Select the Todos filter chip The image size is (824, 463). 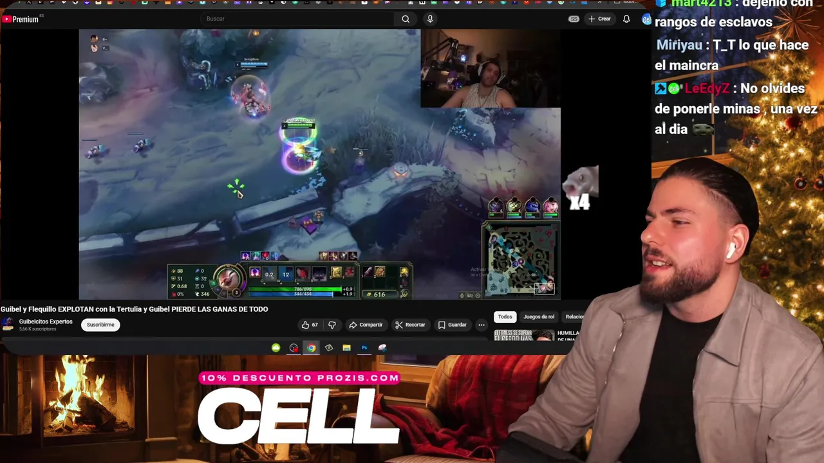(505, 316)
